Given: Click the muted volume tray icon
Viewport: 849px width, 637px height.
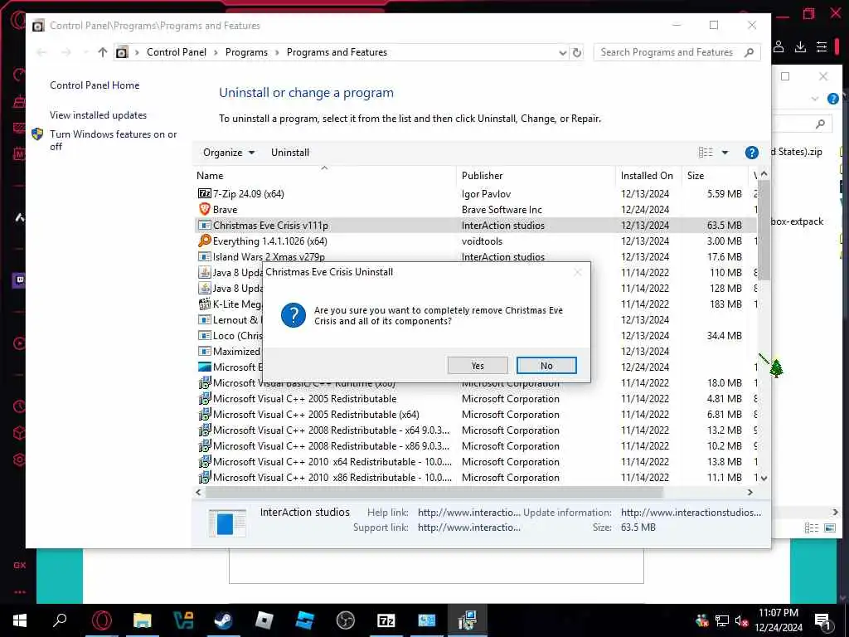Looking at the screenshot, I should [741, 620].
